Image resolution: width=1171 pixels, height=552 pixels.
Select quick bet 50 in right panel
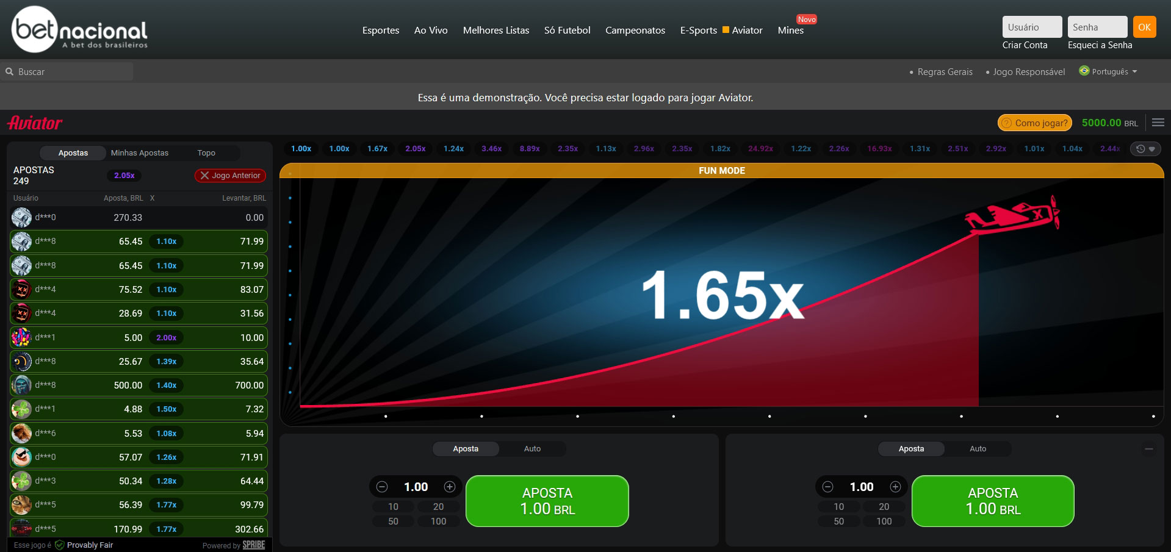pos(838,521)
